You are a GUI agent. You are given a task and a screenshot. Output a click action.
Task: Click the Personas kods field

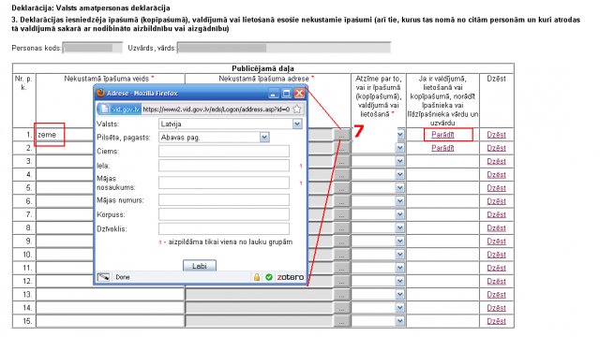[x=92, y=48]
